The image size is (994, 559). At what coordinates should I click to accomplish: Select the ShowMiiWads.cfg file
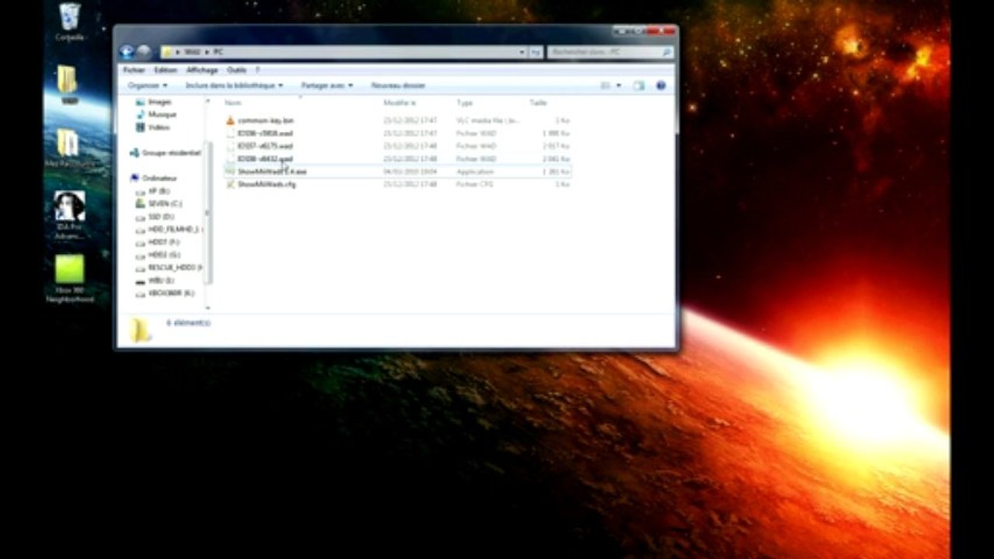click(266, 184)
